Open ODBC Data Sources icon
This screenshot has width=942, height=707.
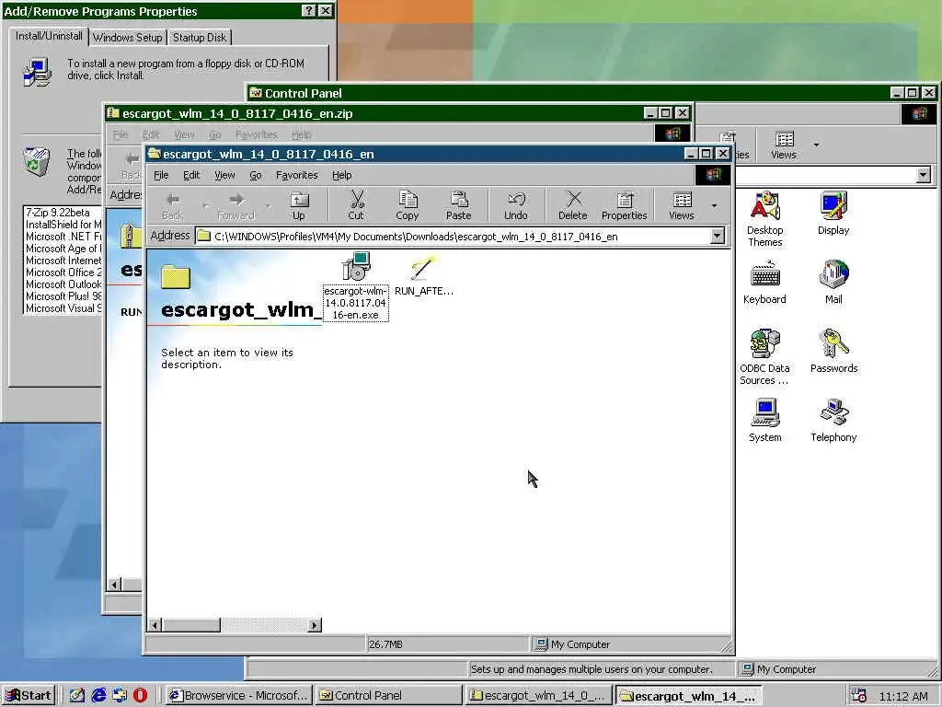(x=764, y=358)
